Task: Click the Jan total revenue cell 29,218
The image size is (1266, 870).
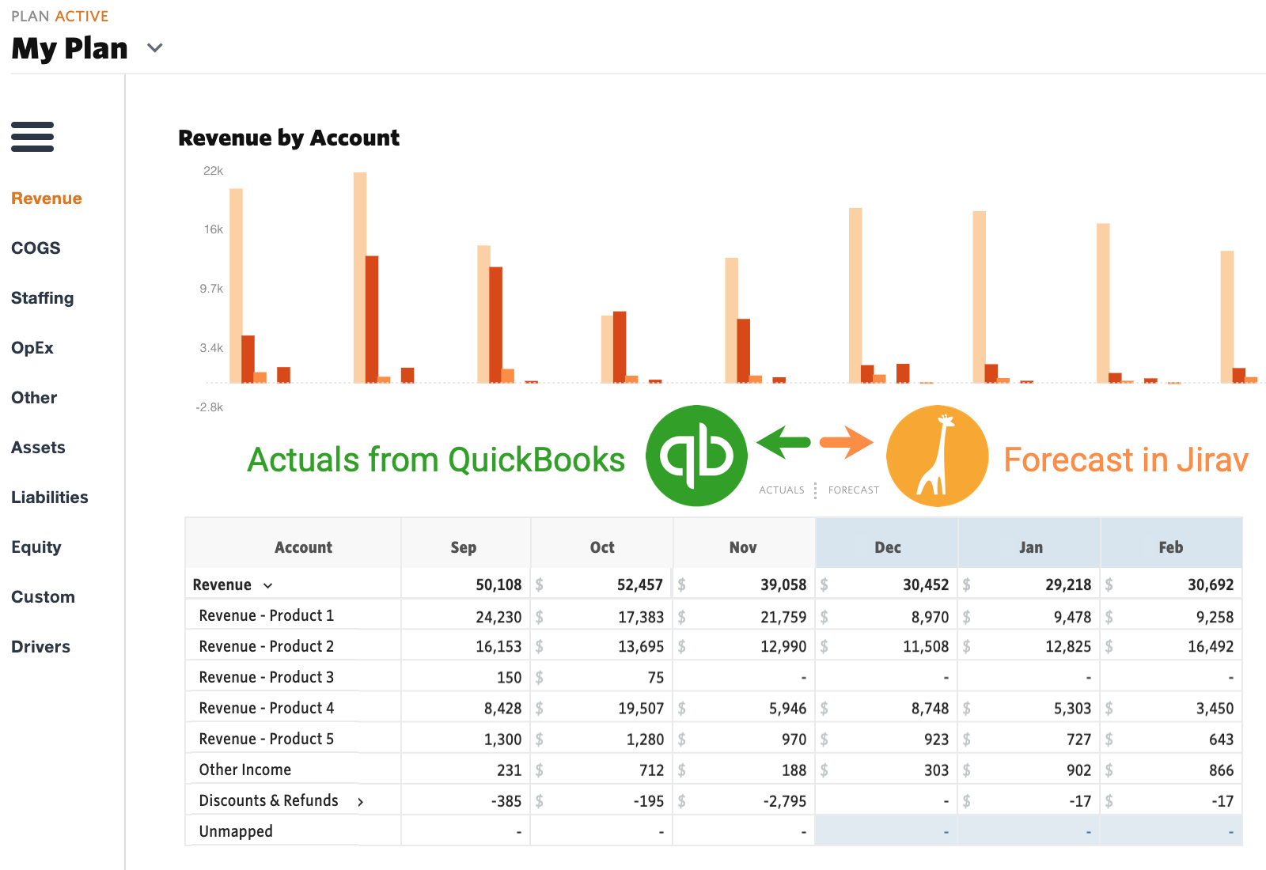Action: (1067, 584)
